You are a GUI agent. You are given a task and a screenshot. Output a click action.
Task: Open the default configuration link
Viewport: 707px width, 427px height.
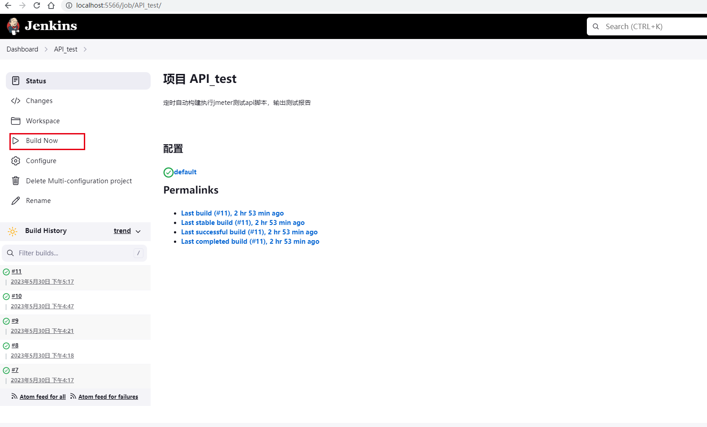pos(185,172)
